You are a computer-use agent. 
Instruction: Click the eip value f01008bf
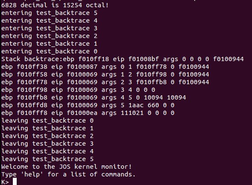[x=144, y=59]
